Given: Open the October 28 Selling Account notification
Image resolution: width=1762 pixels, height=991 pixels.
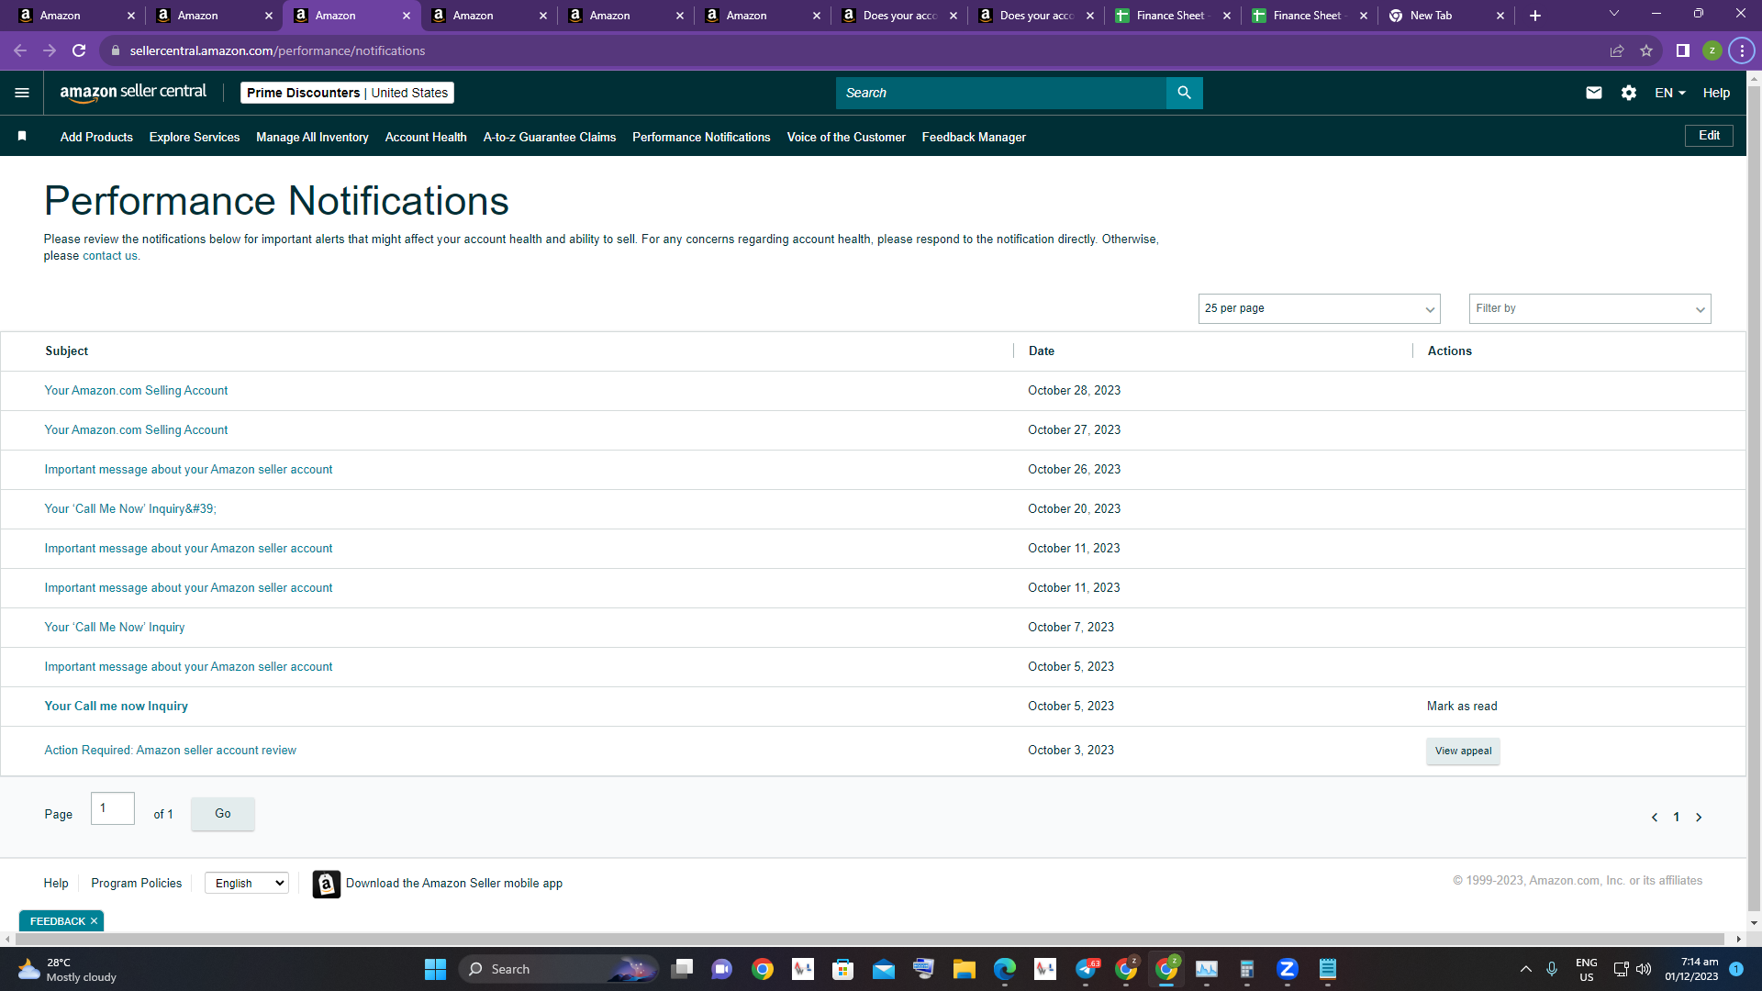Looking at the screenshot, I should pos(136,390).
